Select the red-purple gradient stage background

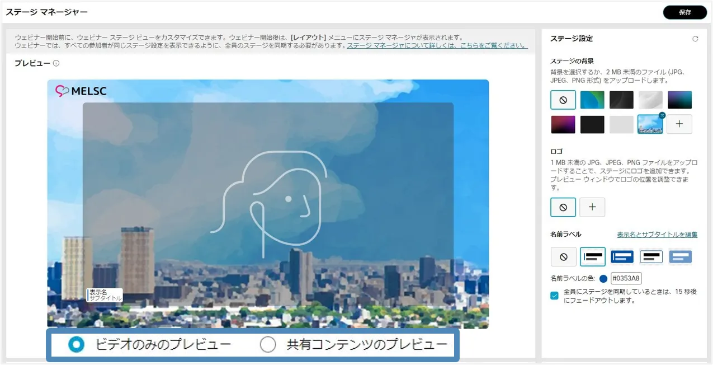pos(563,124)
